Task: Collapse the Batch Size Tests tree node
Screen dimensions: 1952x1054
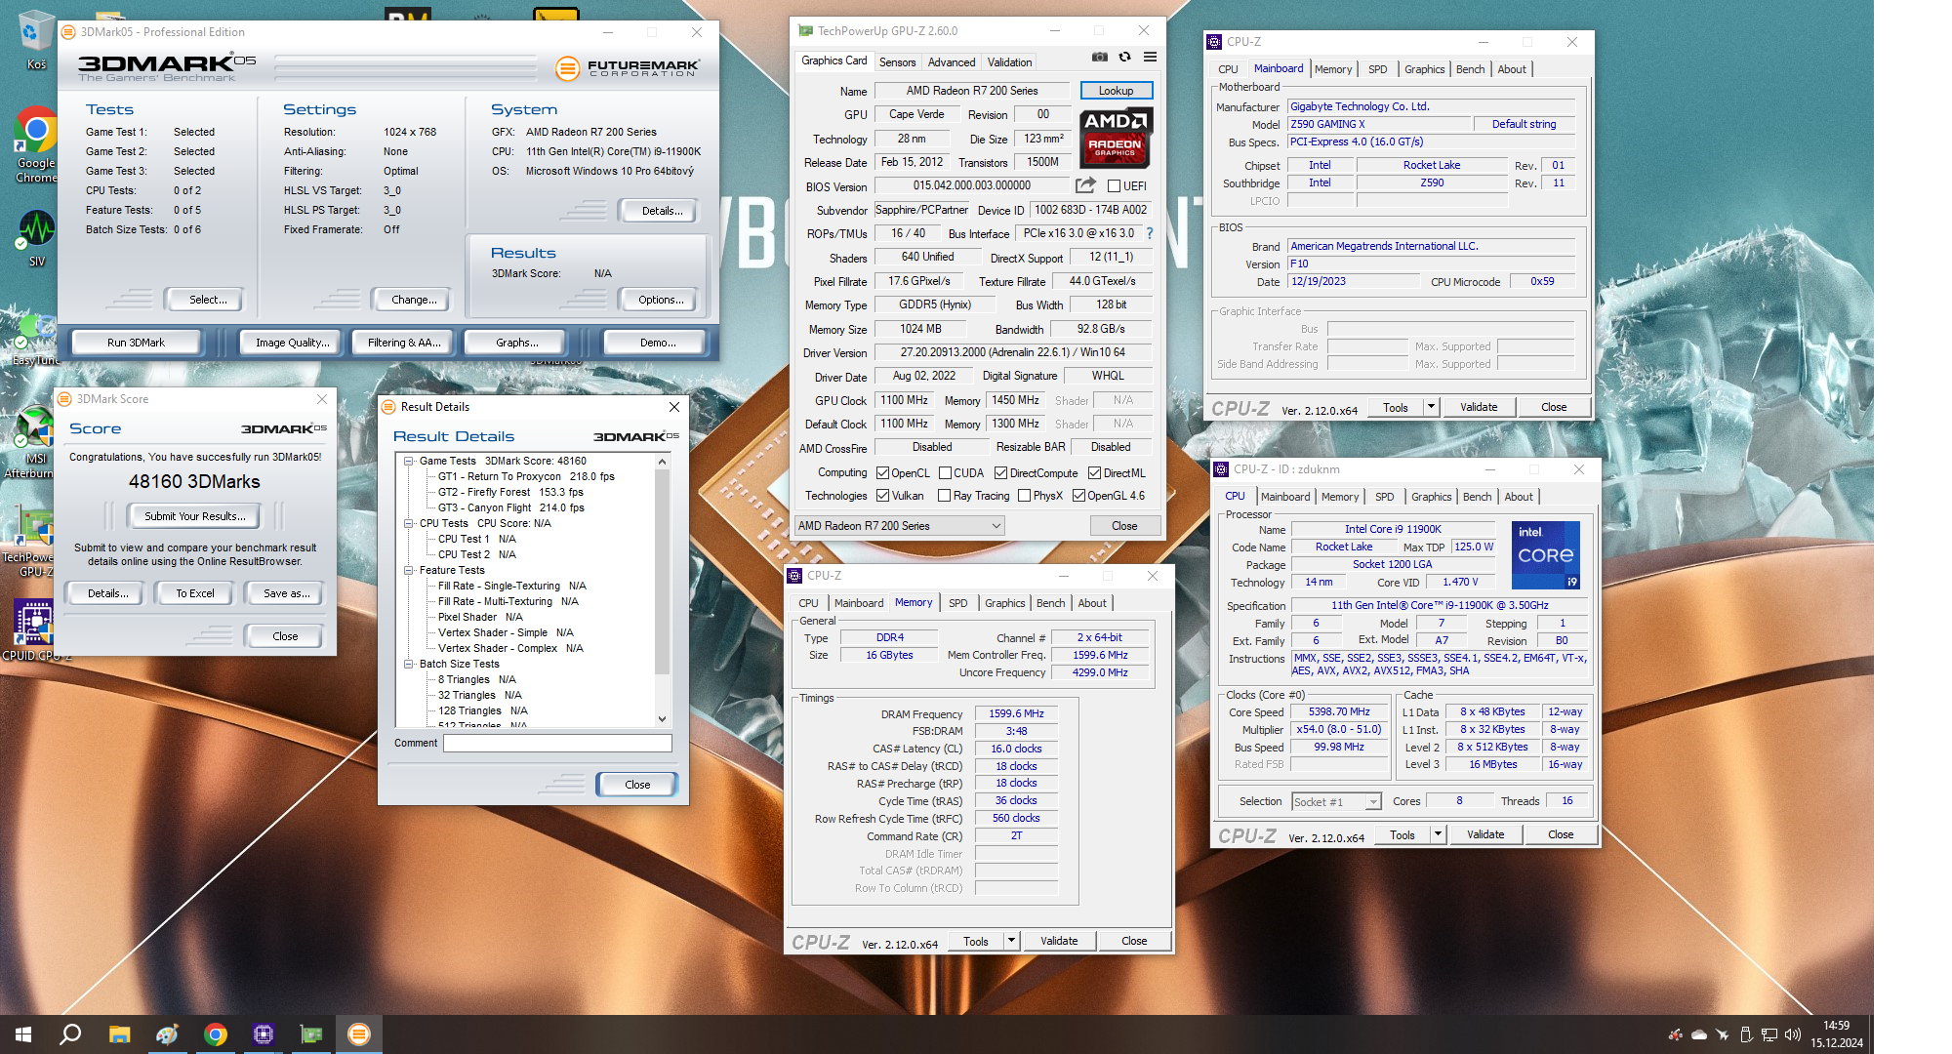Action: tap(409, 664)
